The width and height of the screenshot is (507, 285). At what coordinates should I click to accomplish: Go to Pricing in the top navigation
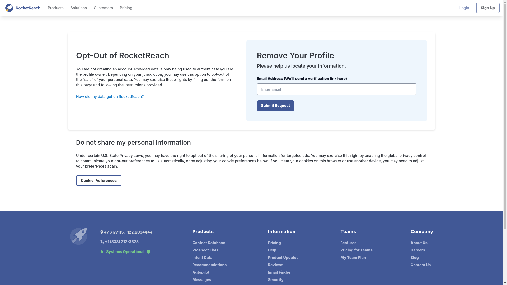click(126, 8)
